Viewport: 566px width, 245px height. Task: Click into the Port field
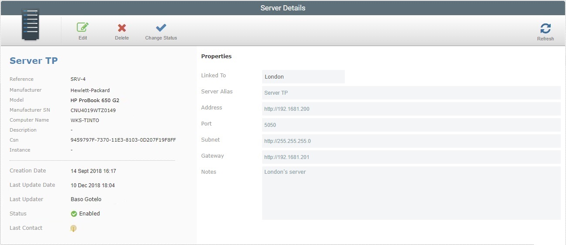[411, 125]
